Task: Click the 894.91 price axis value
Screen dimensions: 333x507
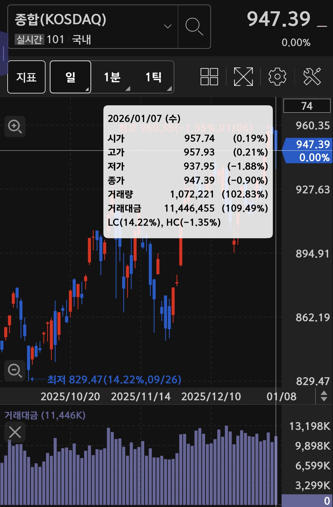Action: pos(313,254)
